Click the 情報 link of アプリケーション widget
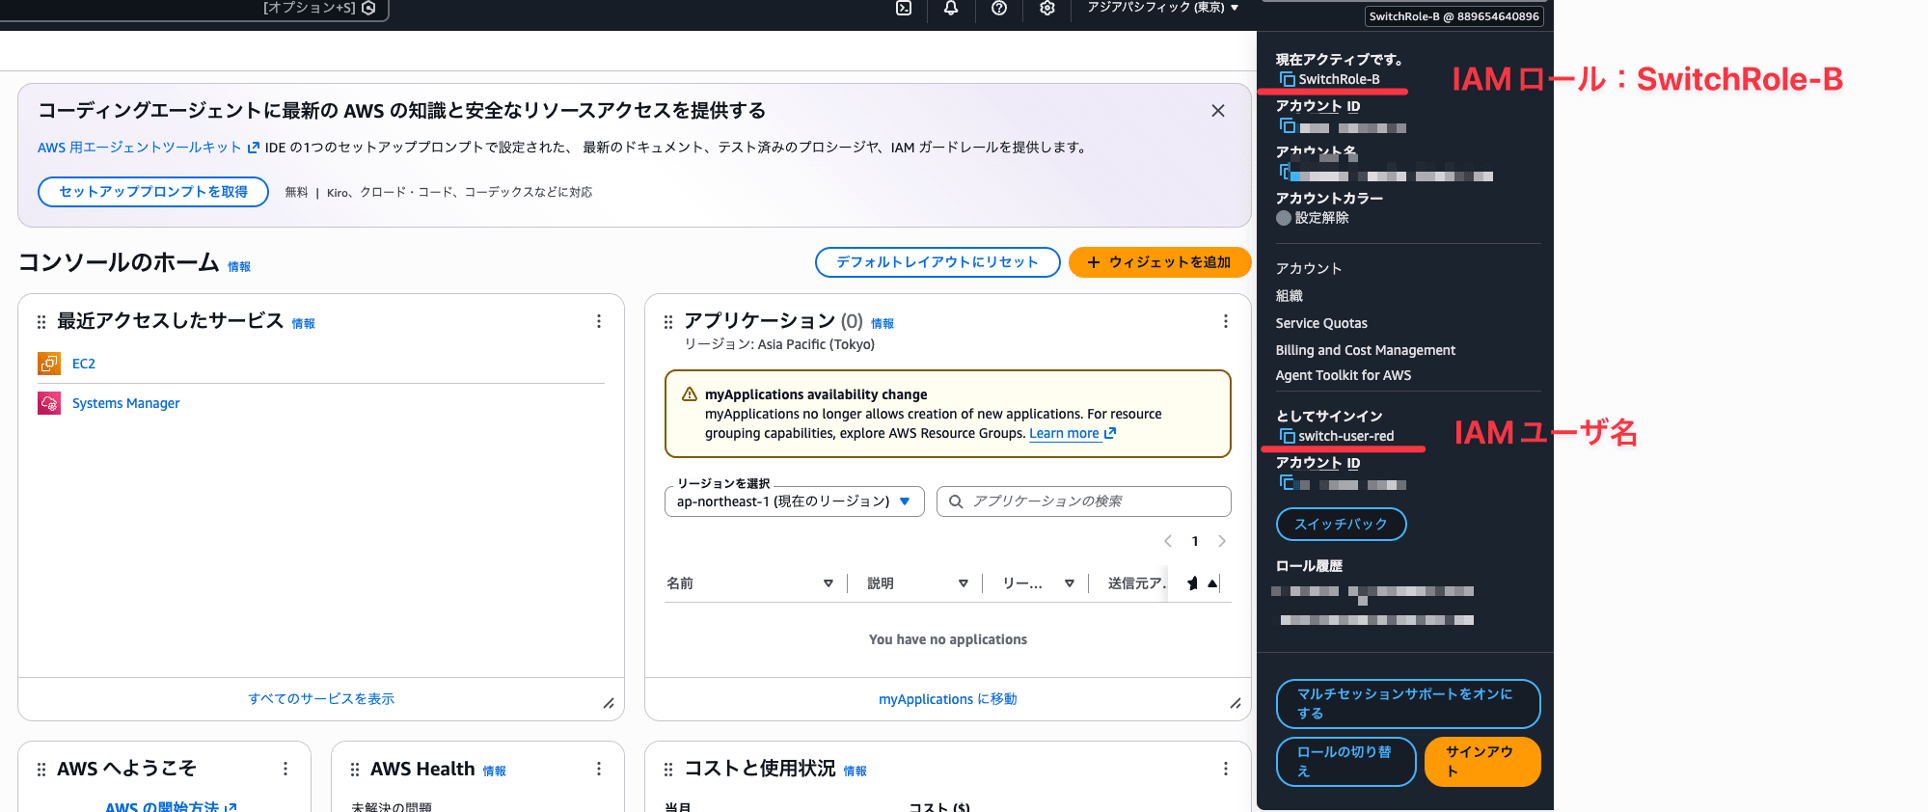This screenshot has height=812, width=1929. pos(883,324)
